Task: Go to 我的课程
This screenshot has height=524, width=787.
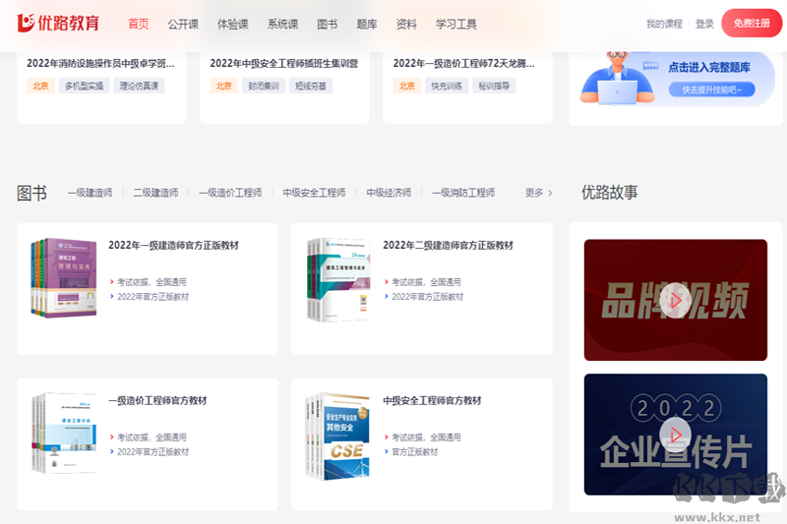Action: (x=664, y=24)
